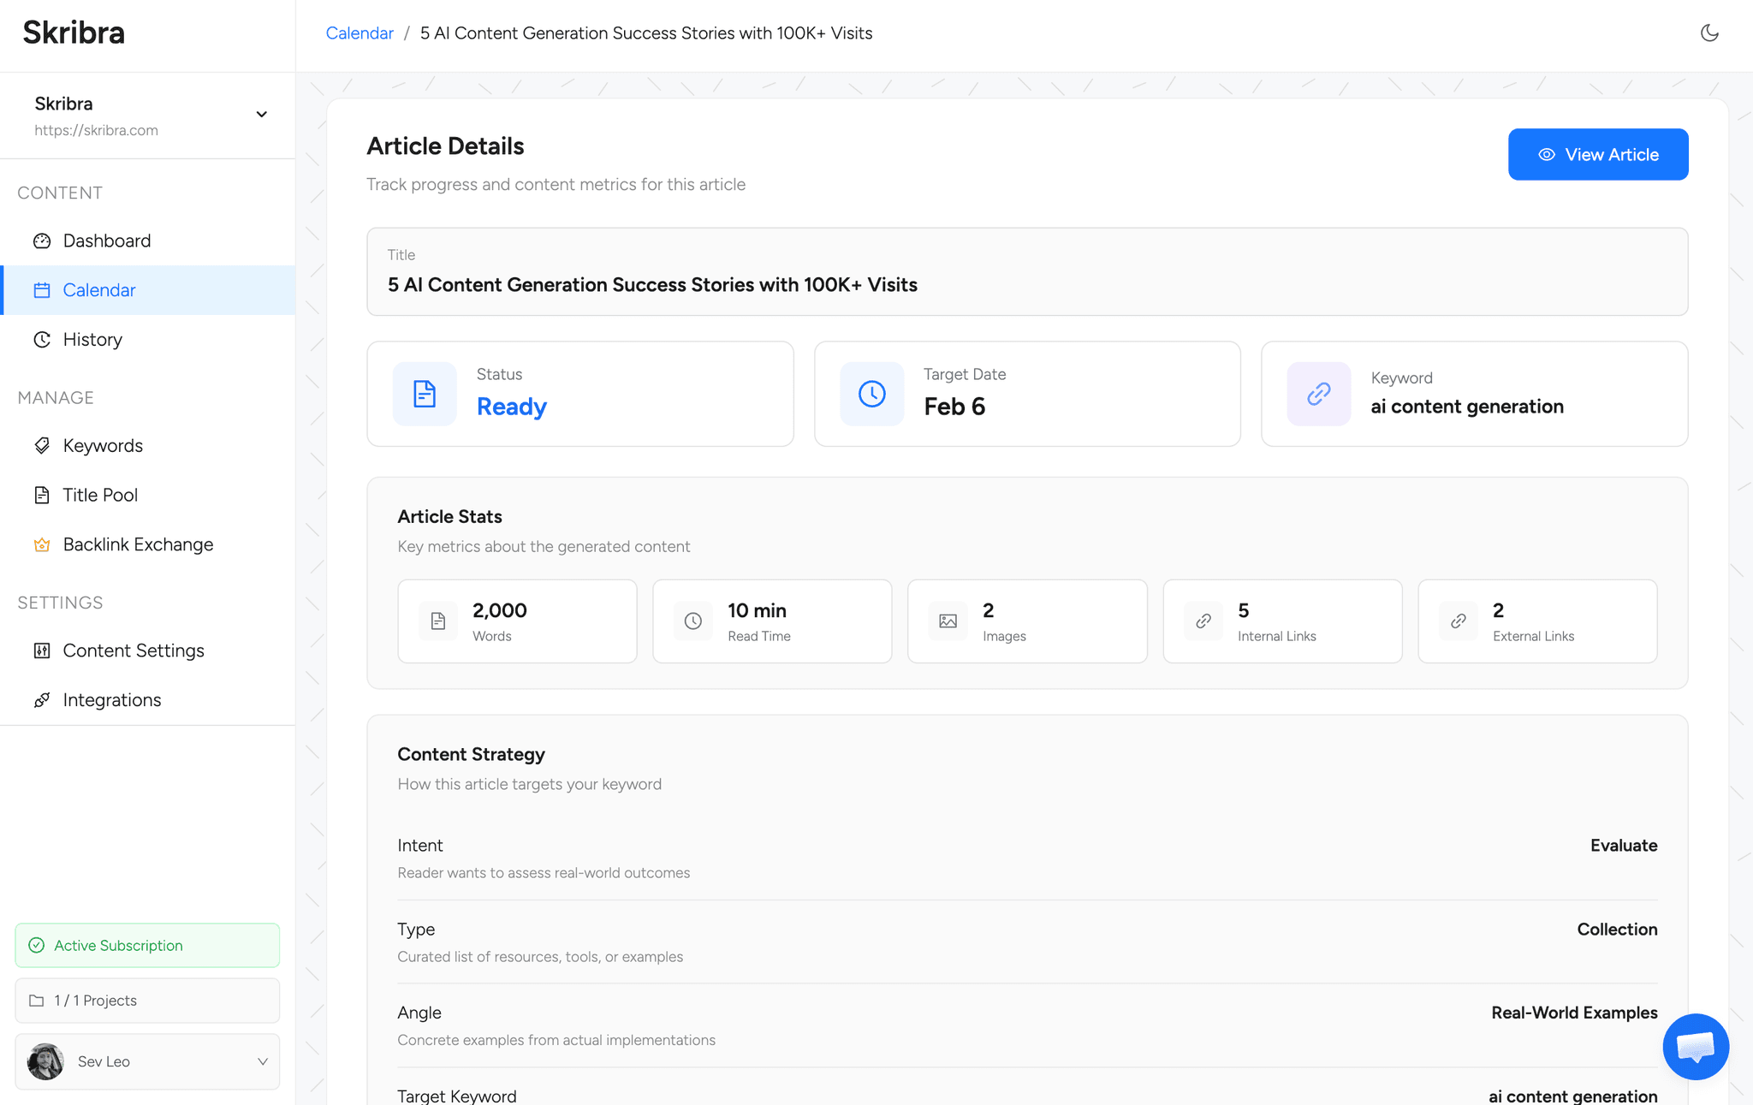Click the History clock icon

42,339
